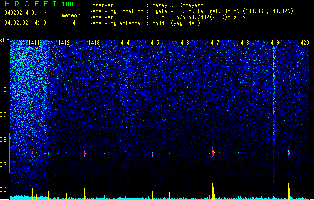Click the 1411 time marker
Viewport: 314px width, 200px height.
point(34,43)
